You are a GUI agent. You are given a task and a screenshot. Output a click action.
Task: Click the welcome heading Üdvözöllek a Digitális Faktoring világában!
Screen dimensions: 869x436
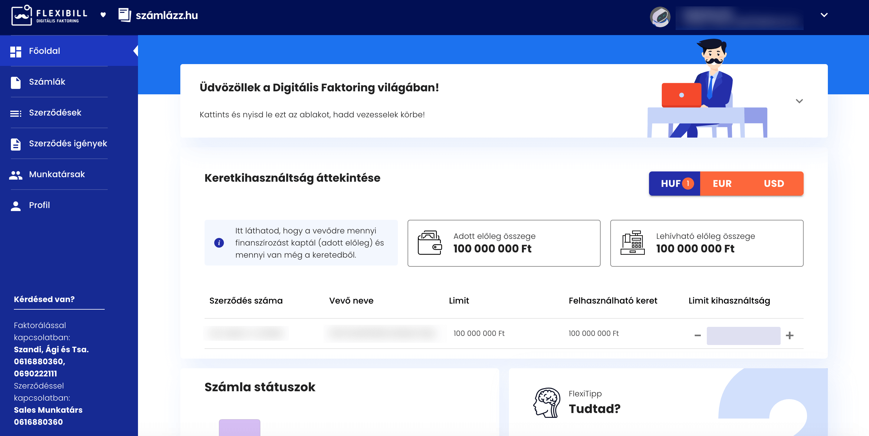319,87
